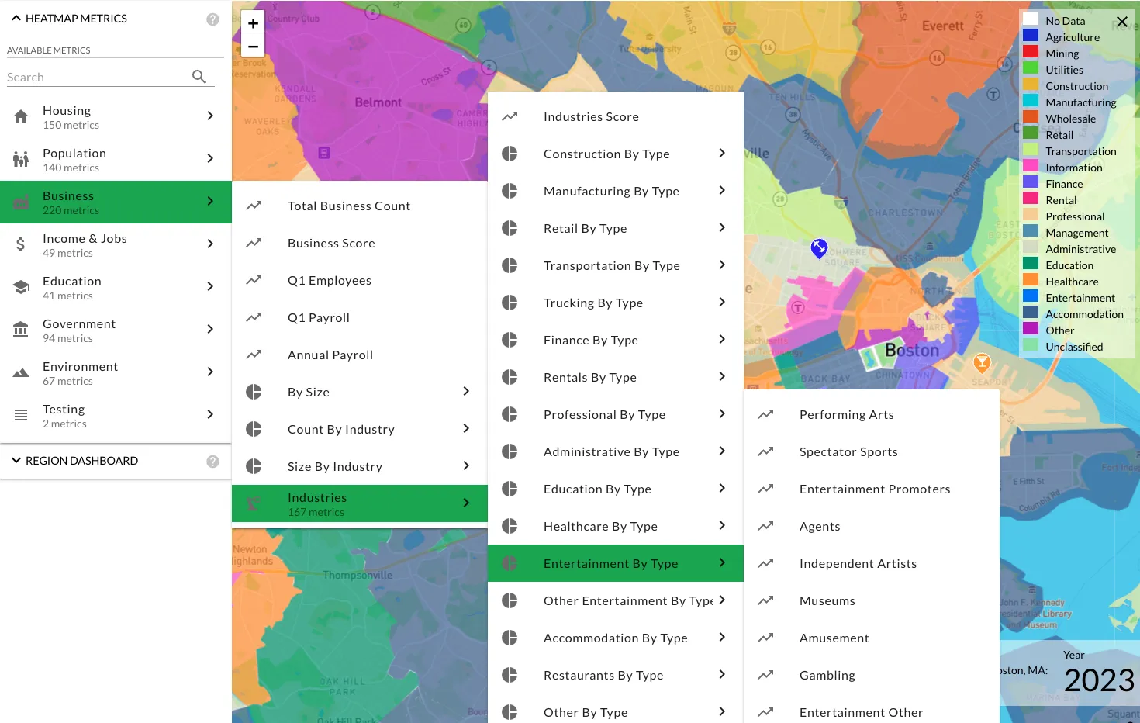Click the Government building icon
This screenshot has height=723, width=1140.
[x=20, y=329]
